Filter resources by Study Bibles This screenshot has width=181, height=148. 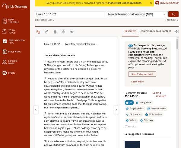144,103
